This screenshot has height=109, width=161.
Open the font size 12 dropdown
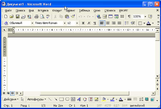pos(77,23)
